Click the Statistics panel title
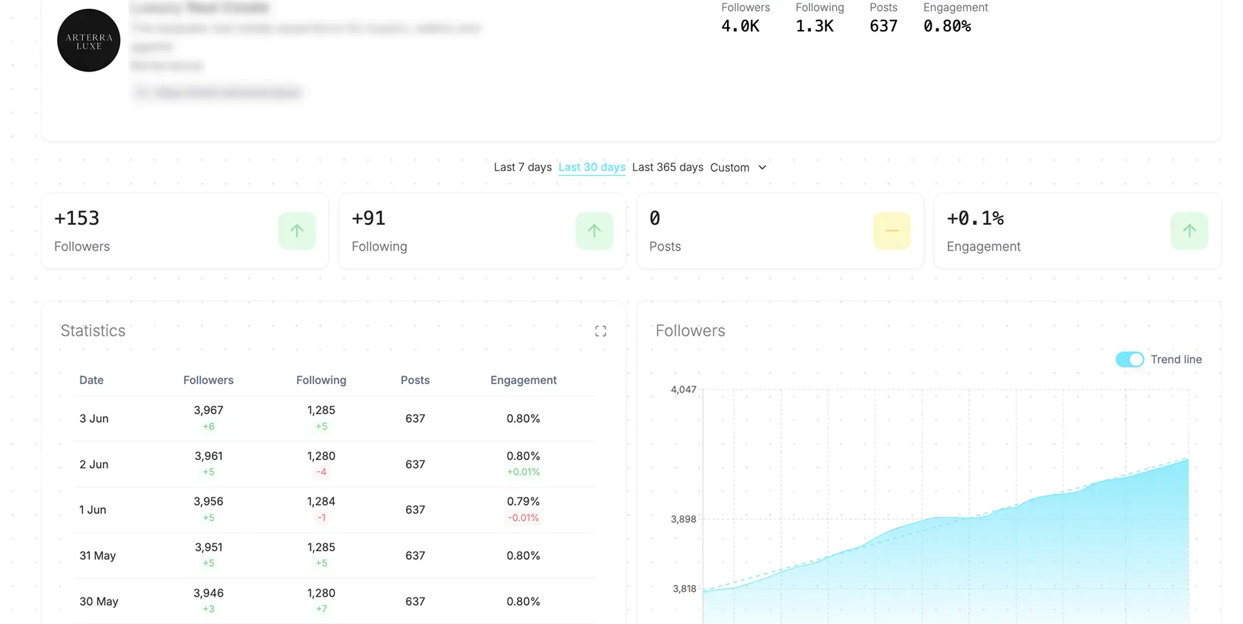The width and height of the screenshot is (1243, 624). [93, 330]
